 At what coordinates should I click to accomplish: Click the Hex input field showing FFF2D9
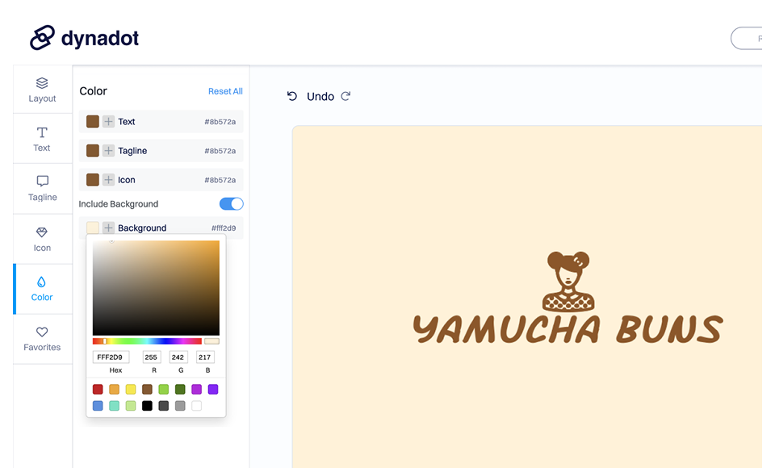[111, 357]
